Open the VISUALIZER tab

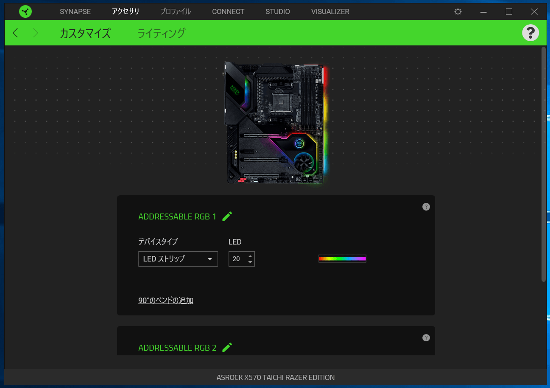[x=330, y=12]
